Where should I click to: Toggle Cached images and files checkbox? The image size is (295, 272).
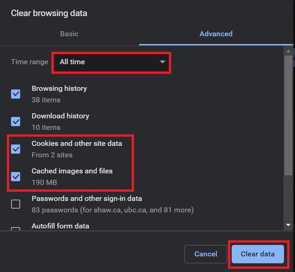point(16,177)
